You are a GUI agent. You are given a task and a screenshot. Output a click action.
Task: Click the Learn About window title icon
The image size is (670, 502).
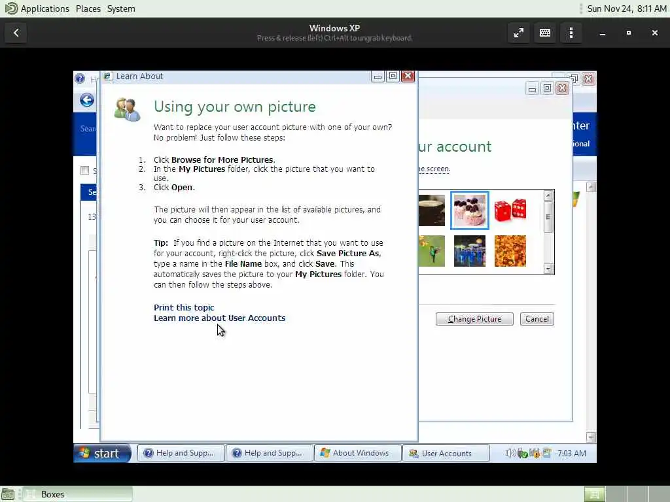[108, 76]
